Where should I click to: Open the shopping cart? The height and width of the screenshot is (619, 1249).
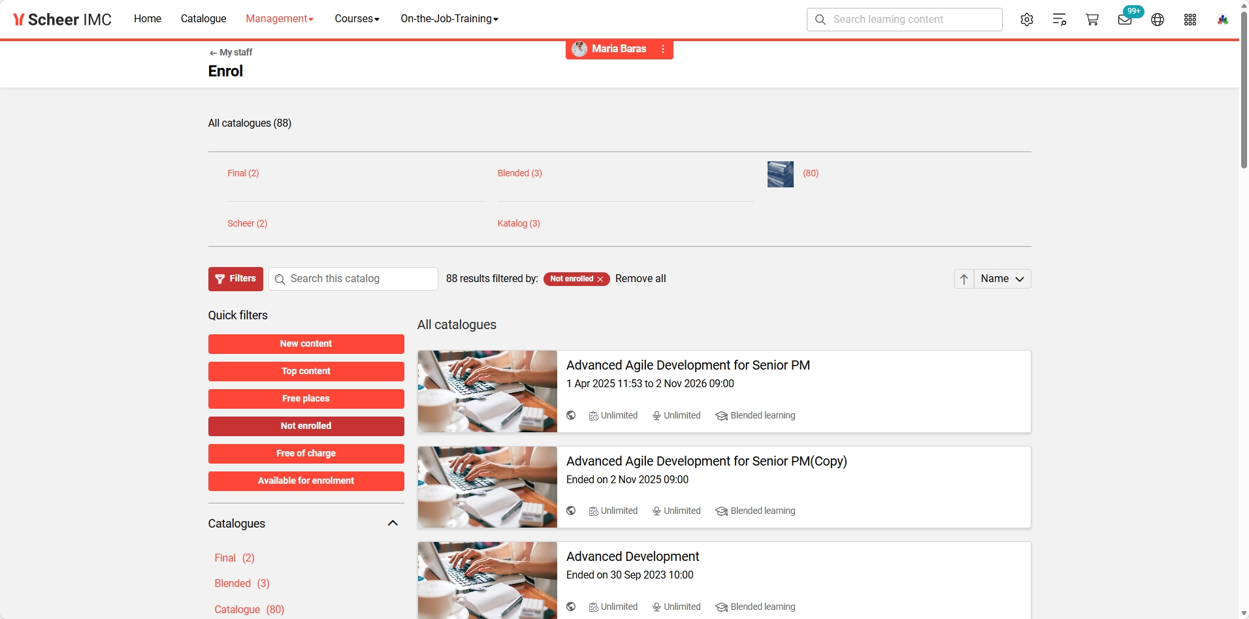point(1092,20)
